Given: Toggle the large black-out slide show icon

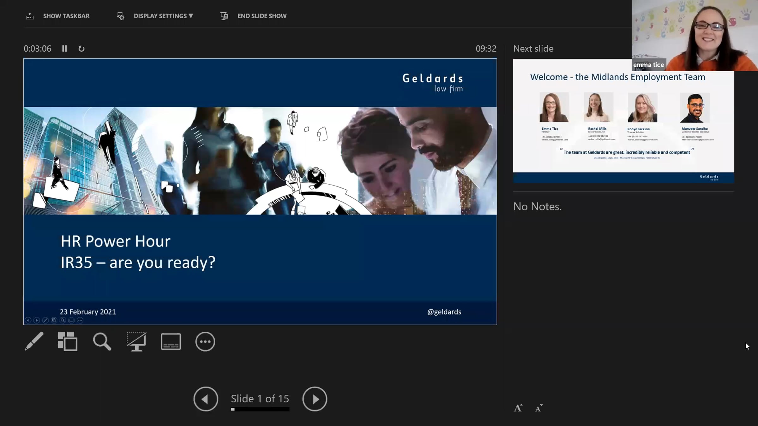Looking at the screenshot, I should (136, 341).
